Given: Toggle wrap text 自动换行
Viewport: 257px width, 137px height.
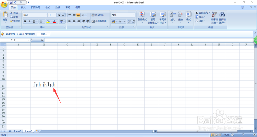Looking at the screenshot, I should coord(98,15).
